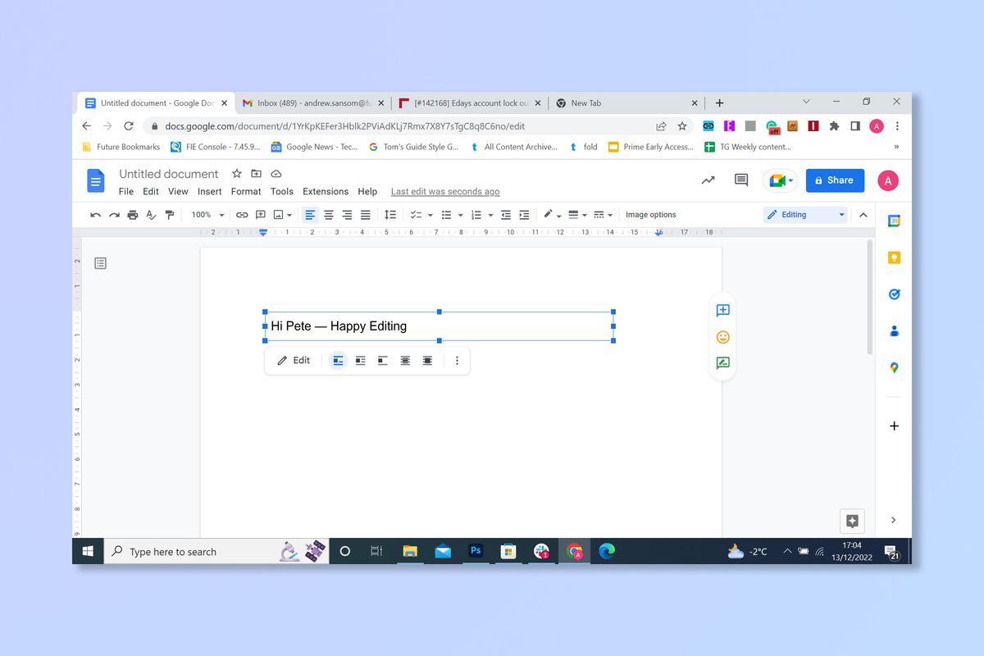
Task: Select the Paint format tool
Action: tap(170, 214)
